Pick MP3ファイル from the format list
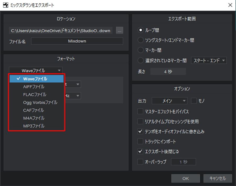Screen dimensions: 236x186 click(36, 126)
